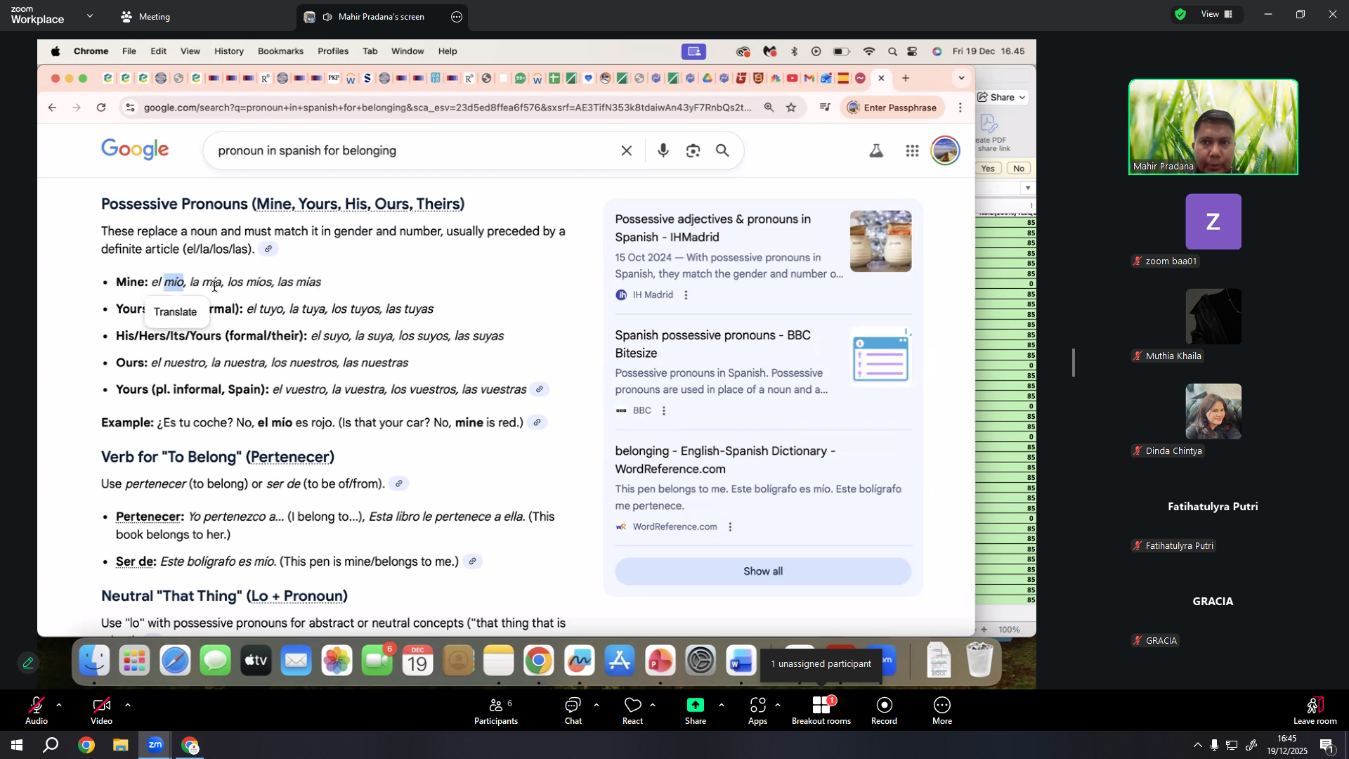Click the Show all sources button
The height and width of the screenshot is (759, 1349).
[763, 571]
